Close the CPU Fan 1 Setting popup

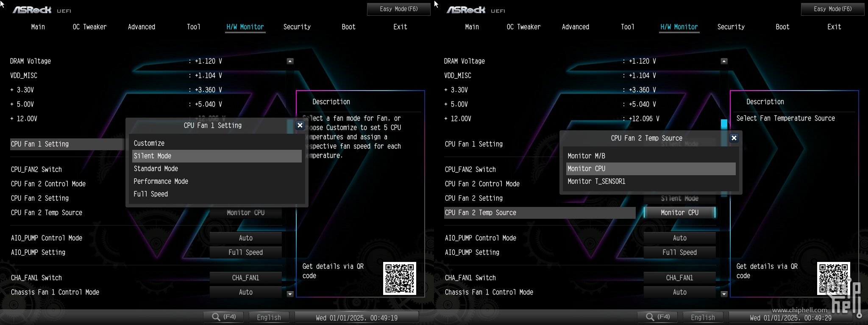click(x=300, y=125)
